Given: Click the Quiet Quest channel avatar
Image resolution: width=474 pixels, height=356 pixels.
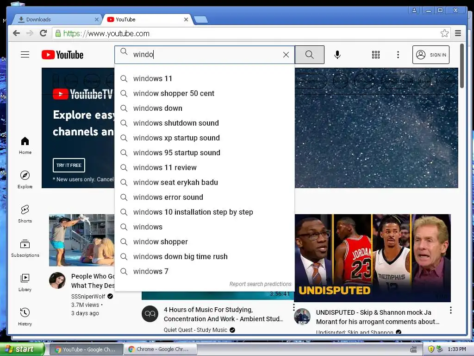Looking at the screenshot, I should [150, 314].
